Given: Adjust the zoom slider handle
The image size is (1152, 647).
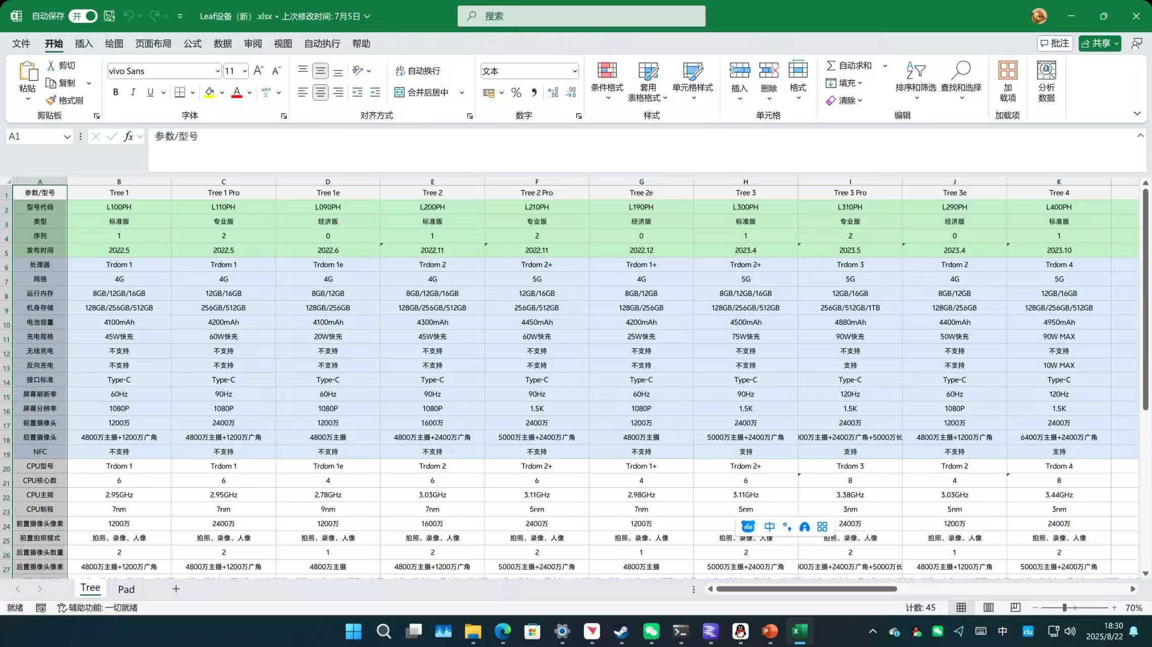Looking at the screenshot, I should (x=1064, y=608).
